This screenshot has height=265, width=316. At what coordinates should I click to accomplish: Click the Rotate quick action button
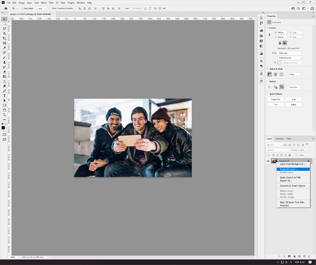(293, 105)
